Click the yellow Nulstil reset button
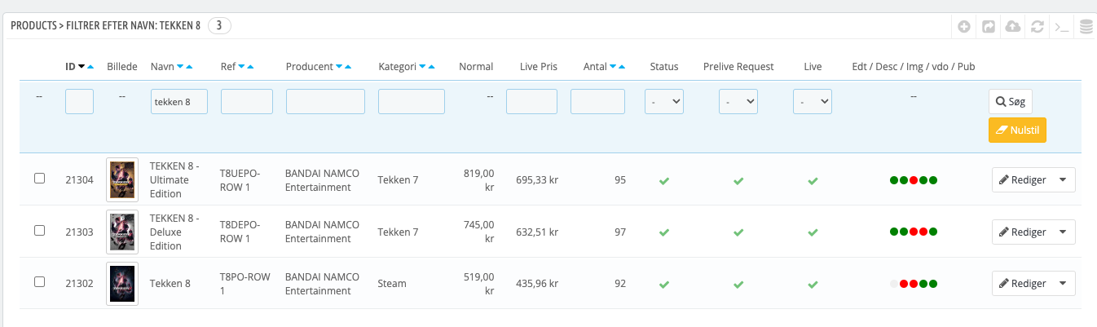This screenshot has width=1097, height=327. point(1016,130)
